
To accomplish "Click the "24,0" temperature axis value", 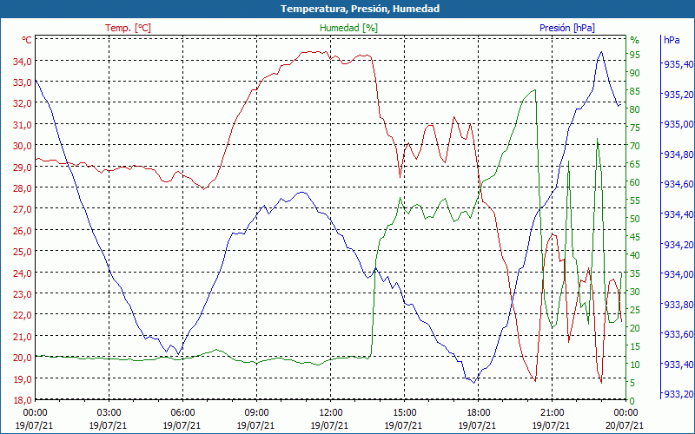I will pyautogui.click(x=23, y=273).
